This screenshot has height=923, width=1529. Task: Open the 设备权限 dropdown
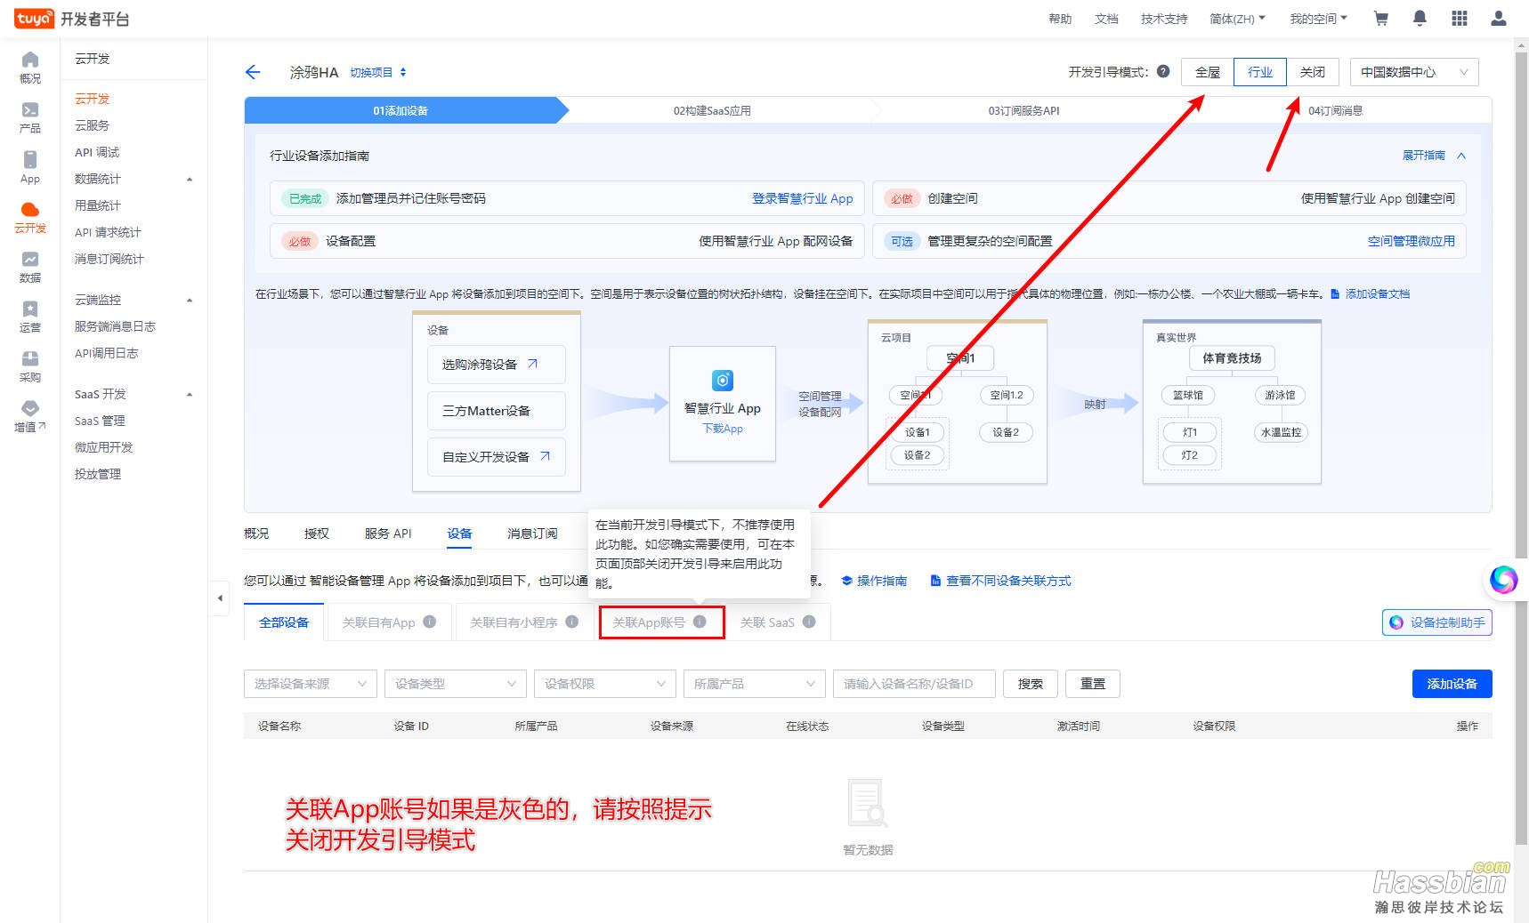pos(605,684)
